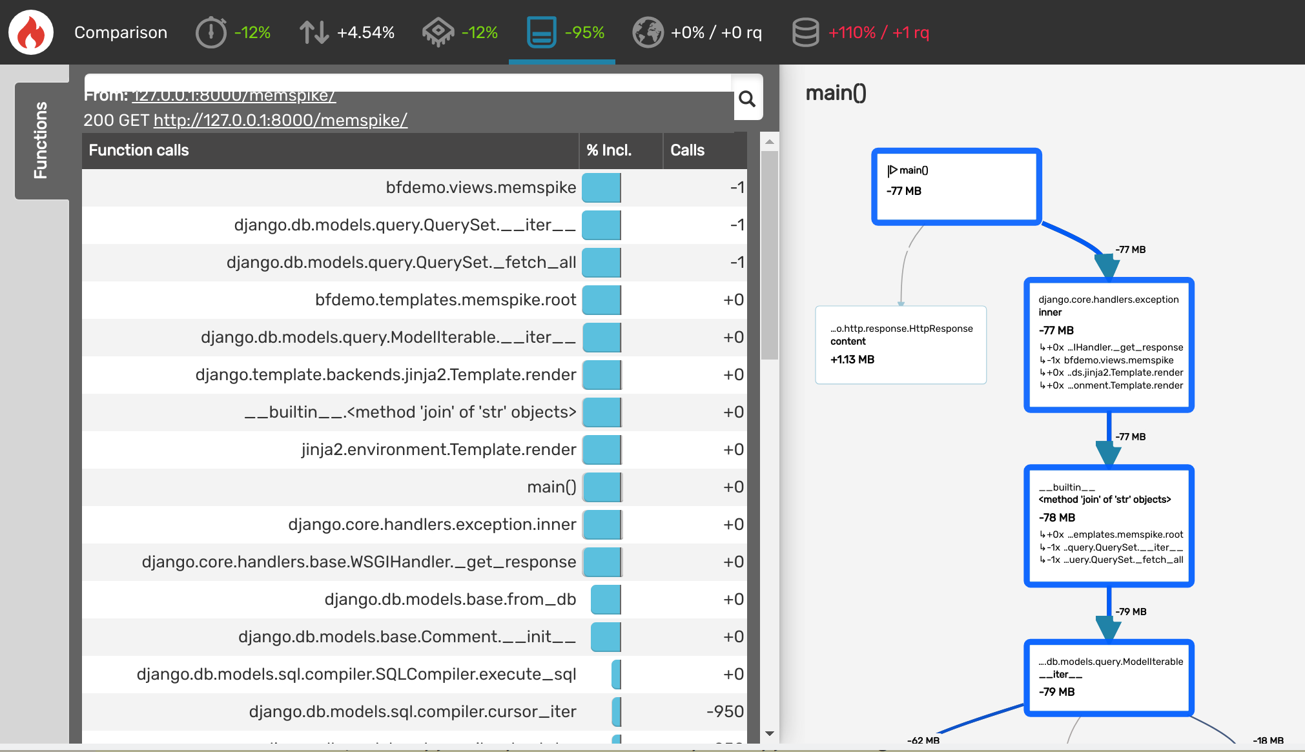Click the % Incl. bar for bfdemo.views.memspike

(x=601, y=188)
